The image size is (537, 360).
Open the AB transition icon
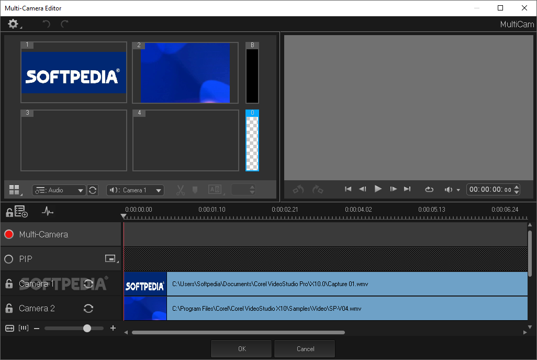pyautogui.click(x=216, y=190)
